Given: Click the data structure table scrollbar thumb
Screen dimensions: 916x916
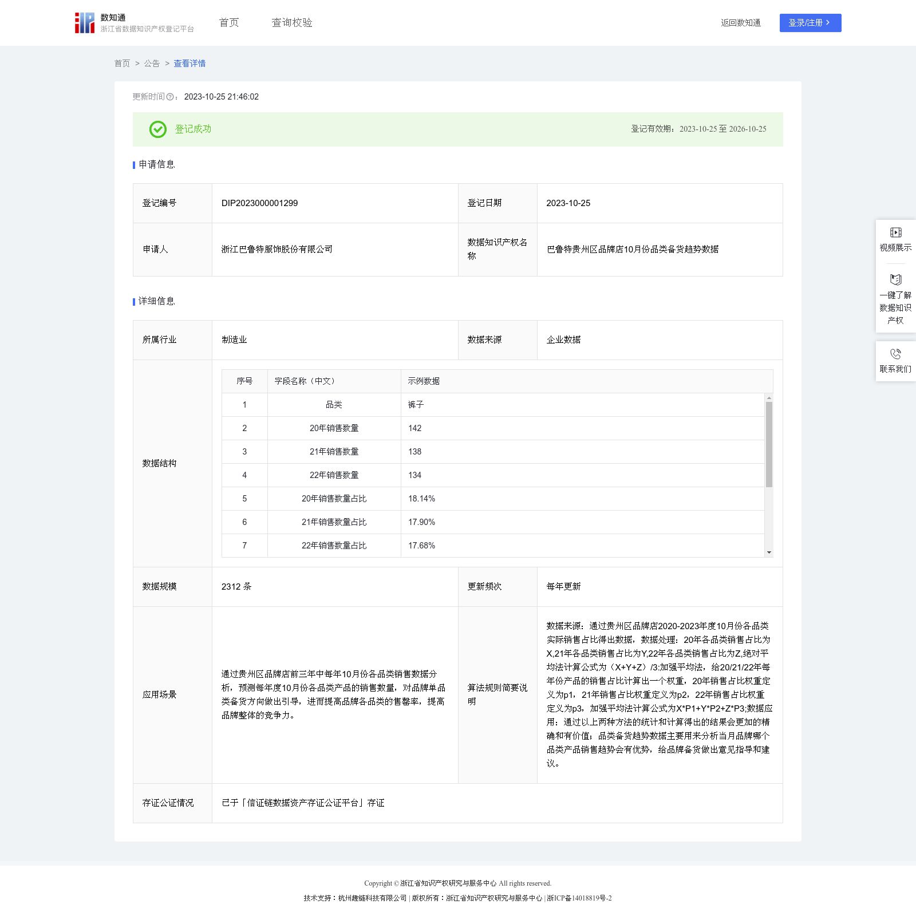Looking at the screenshot, I should [x=769, y=444].
